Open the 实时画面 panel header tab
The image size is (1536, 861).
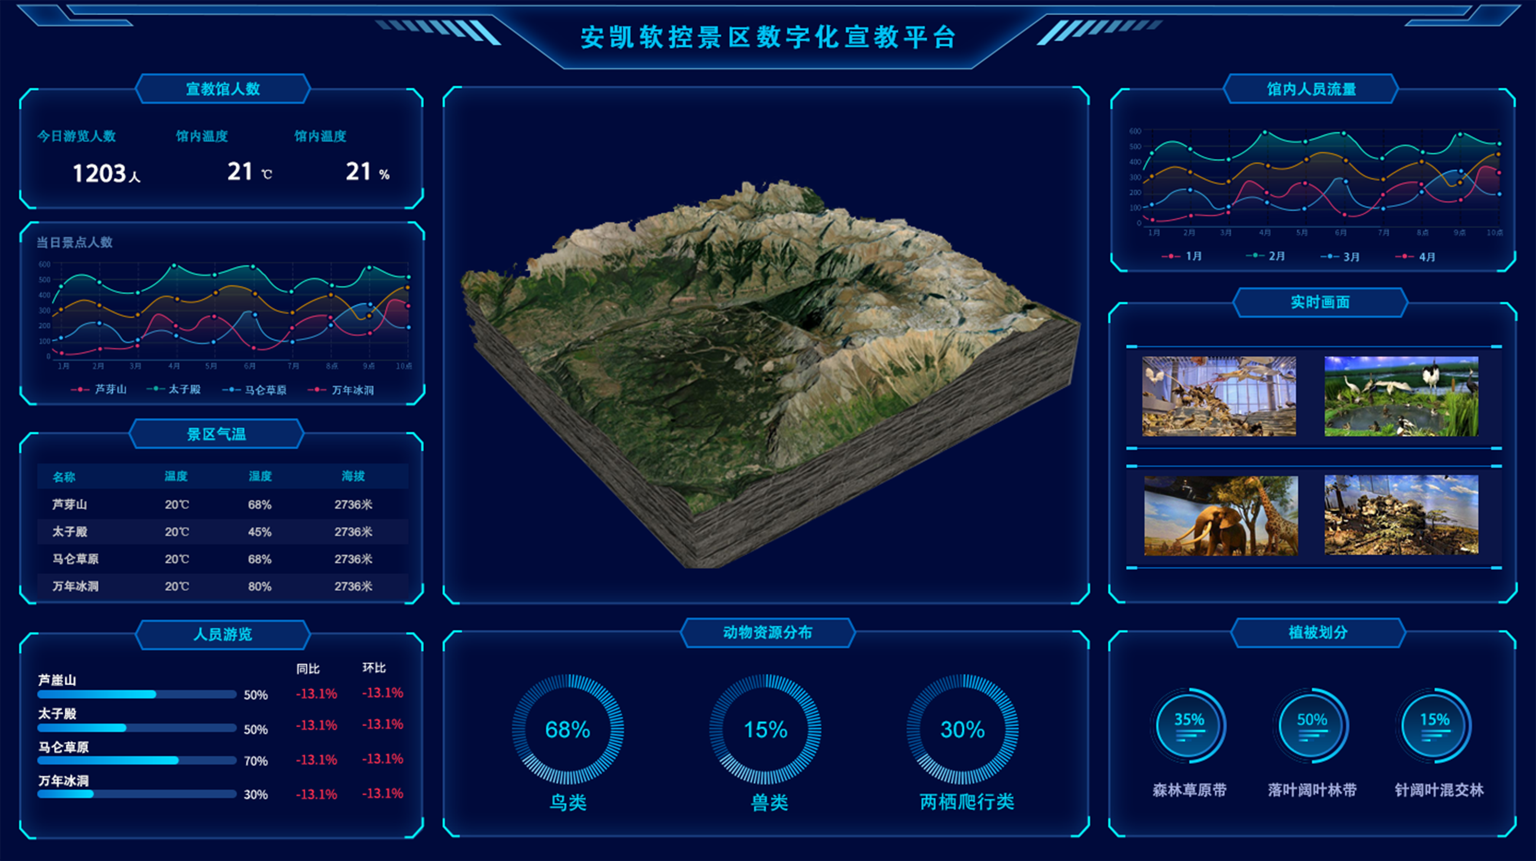click(x=1319, y=302)
